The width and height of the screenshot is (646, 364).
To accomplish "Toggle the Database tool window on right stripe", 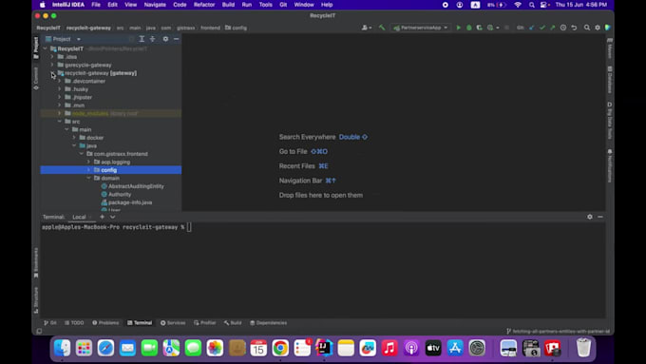I will tap(610, 80).
